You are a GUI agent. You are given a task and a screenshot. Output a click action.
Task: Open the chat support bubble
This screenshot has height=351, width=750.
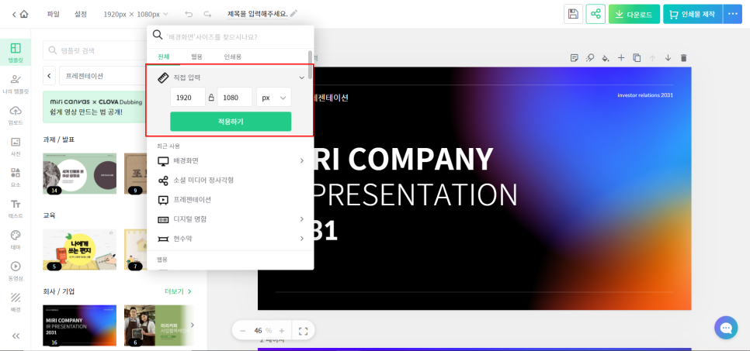coord(726,328)
